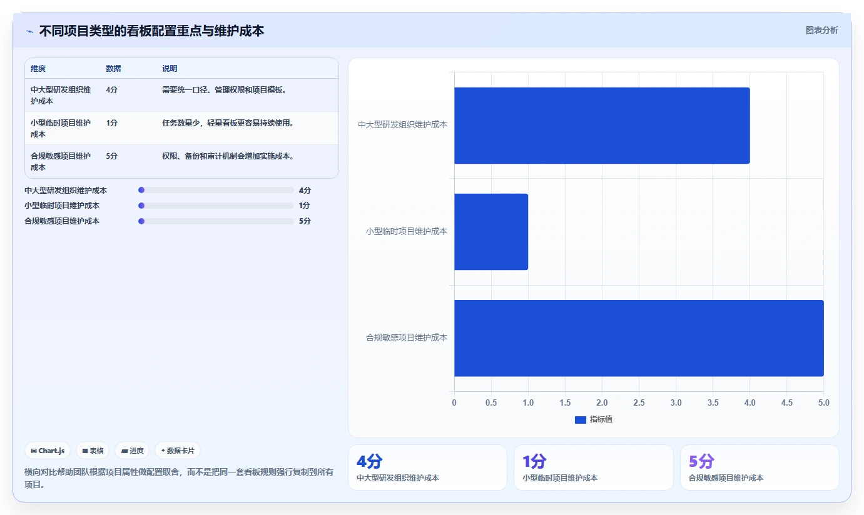This screenshot has height=515, width=864.
Task: Click the 说明 column header
Action: pyautogui.click(x=170, y=69)
